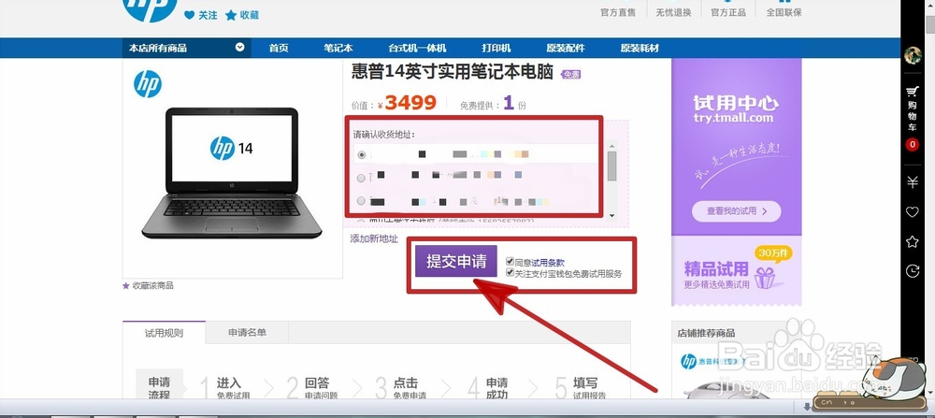The height and width of the screenshot is (418, 935).
Task: Click the 提交申请 submit button
Action: pyautogui.click(x=456, y=261)
